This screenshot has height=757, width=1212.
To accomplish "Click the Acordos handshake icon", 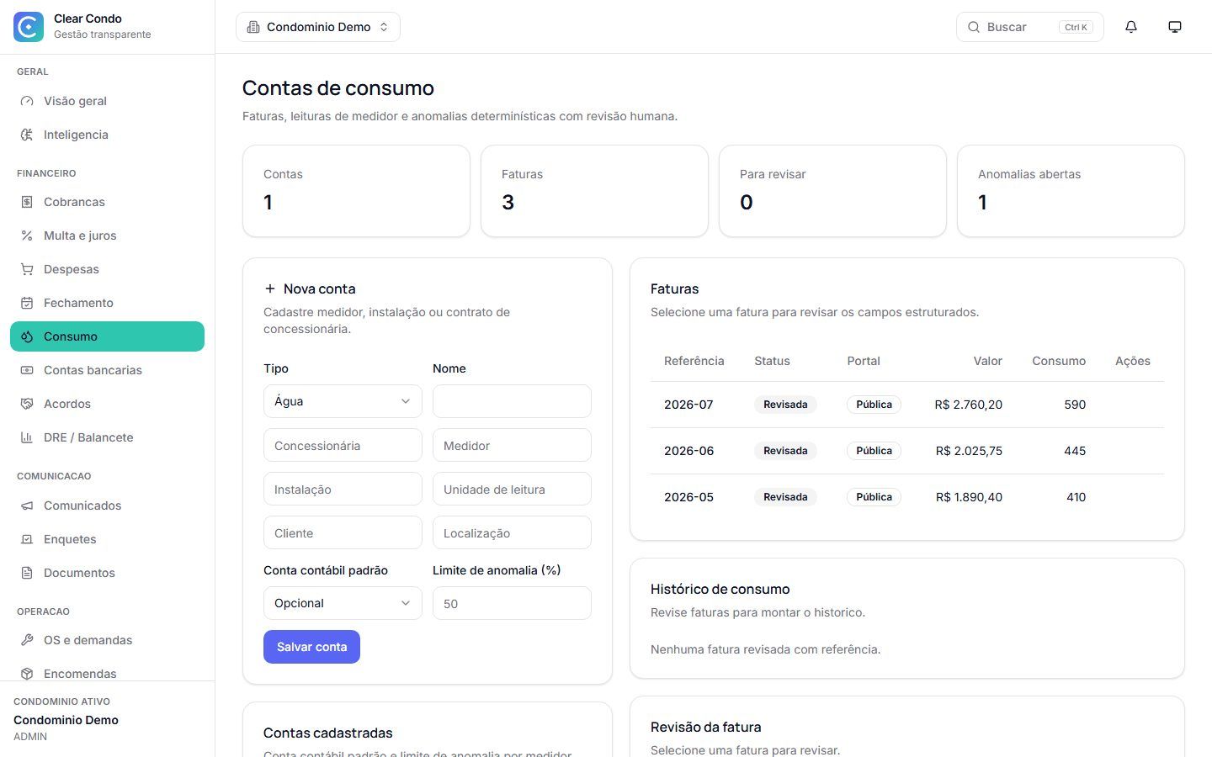I will [27, 404].
